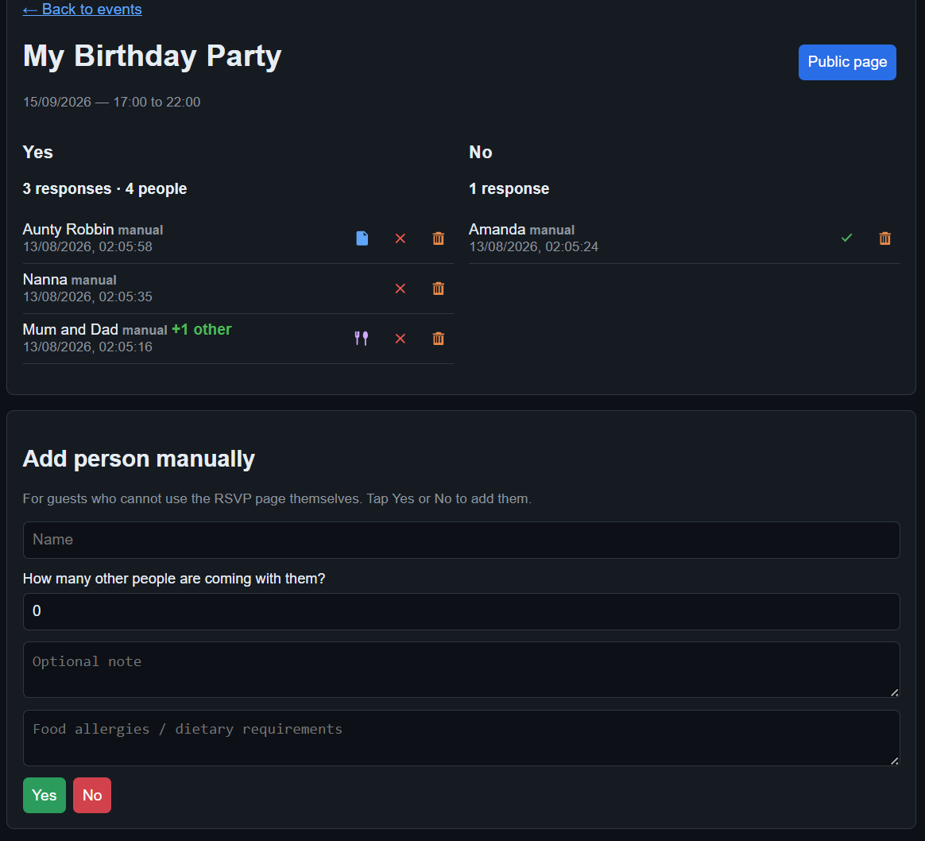The height and width of the screenshot is (841, 925).
Task: Select timestamp '13/08/2026, 02:05:24'
Action: point(533,246)
